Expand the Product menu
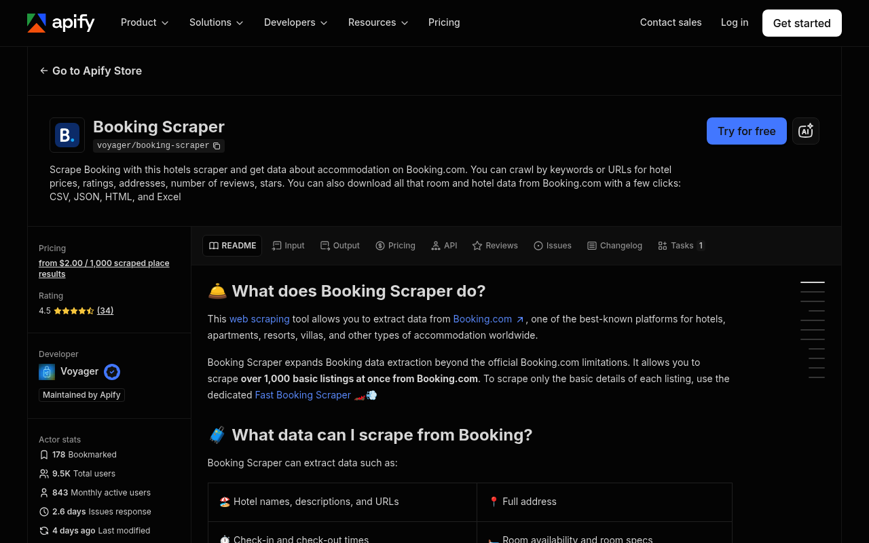Image resolution: width=869 pixels, height=543 pixels. coord(145,22)
